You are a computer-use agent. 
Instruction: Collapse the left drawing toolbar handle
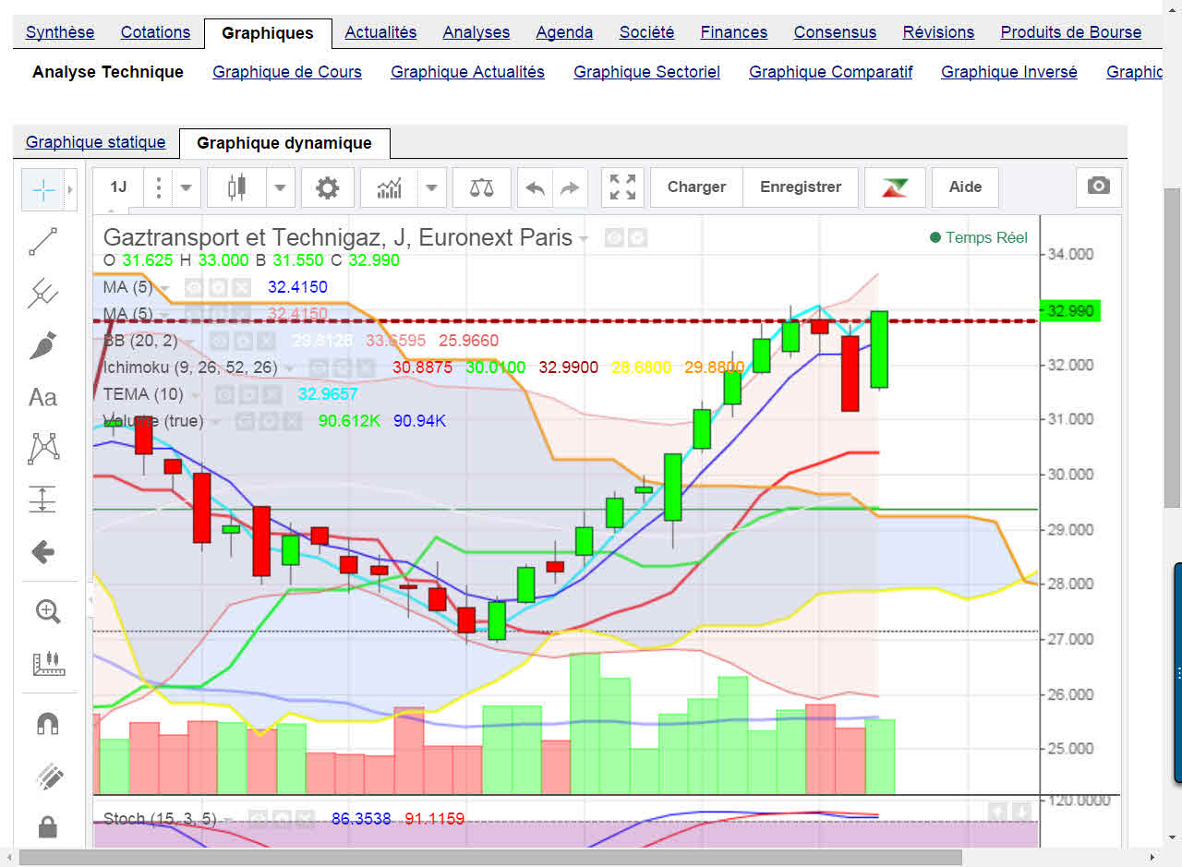tap(90, 601)
